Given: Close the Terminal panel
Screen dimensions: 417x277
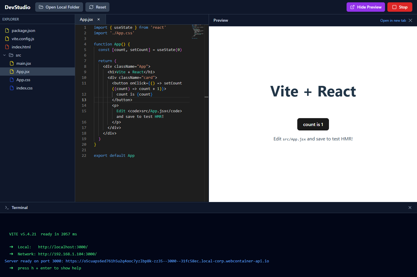Looking at the screenshot, I should point(410,208).
